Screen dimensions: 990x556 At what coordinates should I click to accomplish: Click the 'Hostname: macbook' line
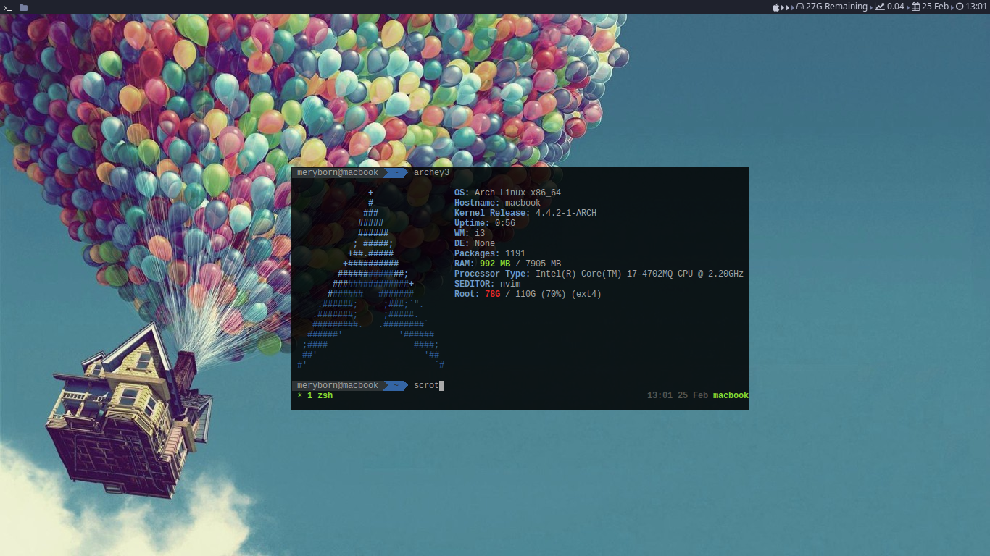pyautogui.click(x=497, y=203)
